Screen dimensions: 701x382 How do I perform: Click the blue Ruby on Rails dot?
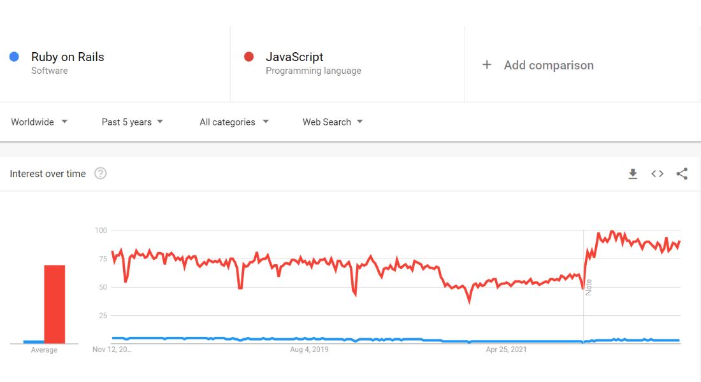14,57
